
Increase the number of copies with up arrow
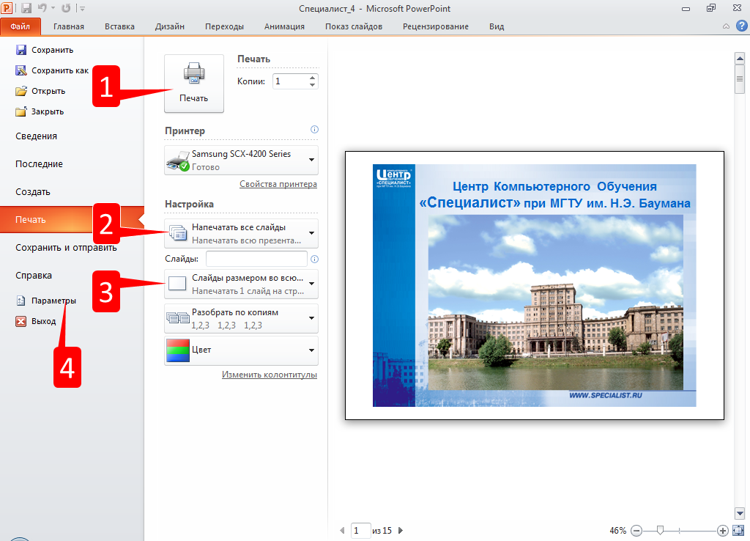click(x=313, y=77)
